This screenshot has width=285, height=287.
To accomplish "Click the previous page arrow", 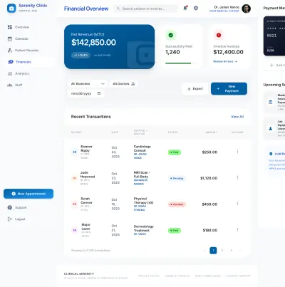I will [x=204, y=251].
